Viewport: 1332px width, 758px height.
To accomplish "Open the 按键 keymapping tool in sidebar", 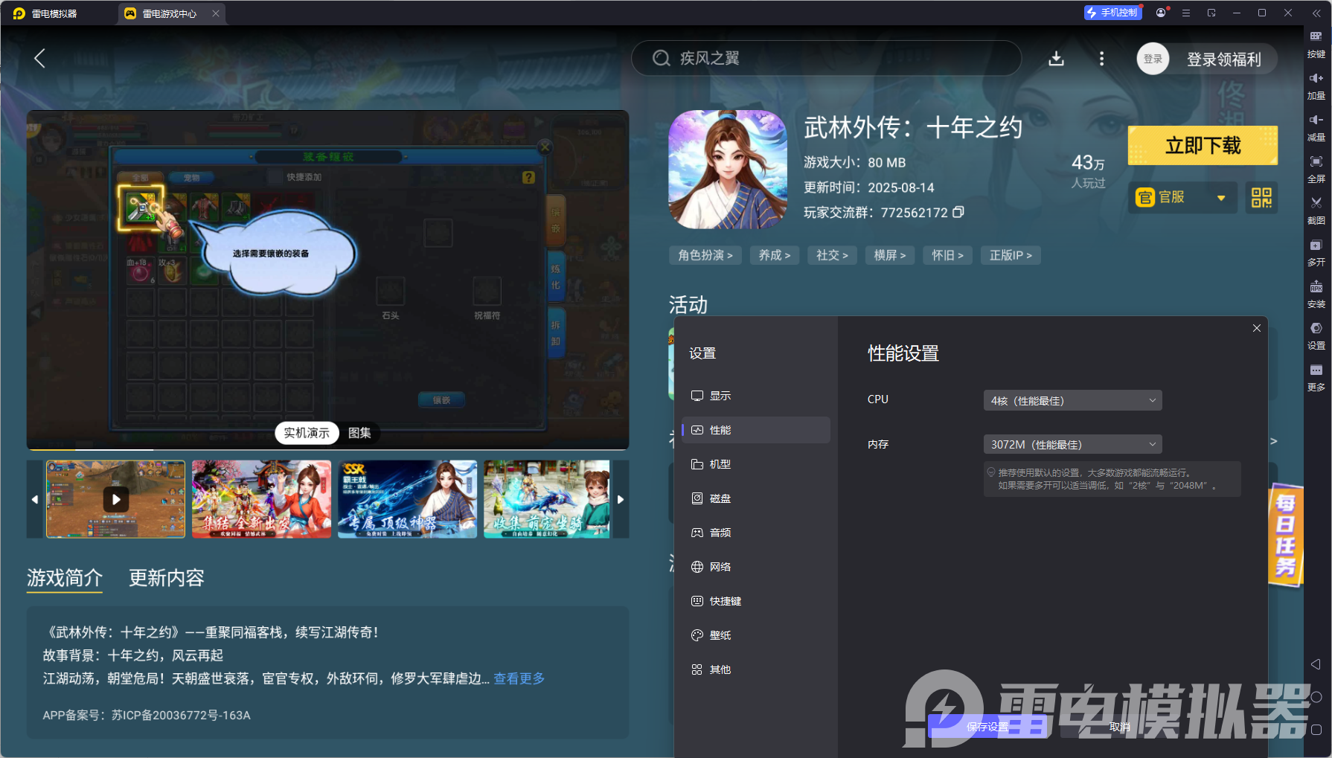I will [1316, 43].
